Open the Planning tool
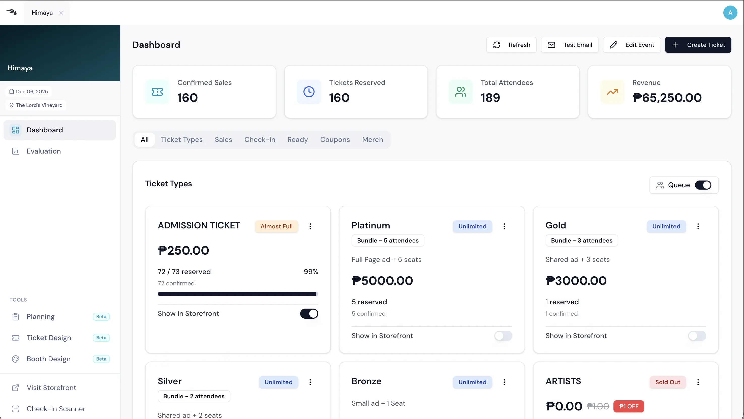 40,316
